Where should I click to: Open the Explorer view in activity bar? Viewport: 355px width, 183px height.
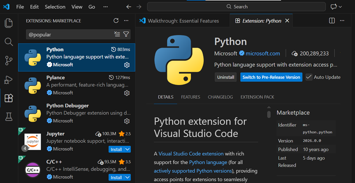pos(9,23)
